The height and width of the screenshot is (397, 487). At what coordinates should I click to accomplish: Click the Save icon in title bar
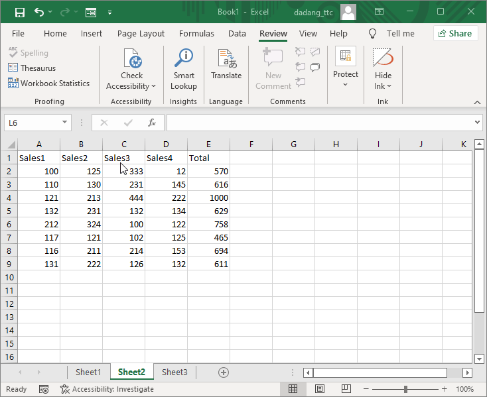pyautogui.click(x=20, y=12)
